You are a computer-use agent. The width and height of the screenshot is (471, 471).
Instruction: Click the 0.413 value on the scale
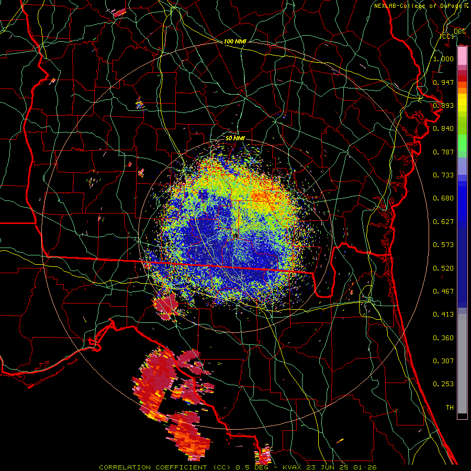[443, 315]
